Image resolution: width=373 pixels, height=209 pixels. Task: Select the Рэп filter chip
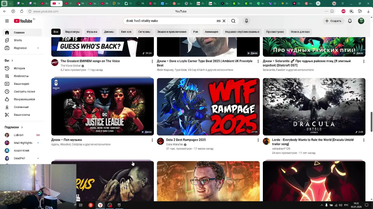coord(196,32)
